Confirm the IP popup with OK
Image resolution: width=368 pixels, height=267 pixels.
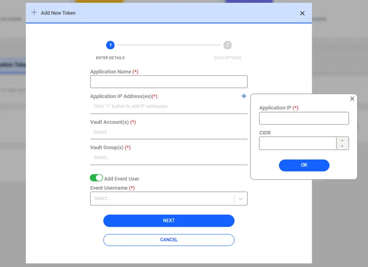pos(304,165)
